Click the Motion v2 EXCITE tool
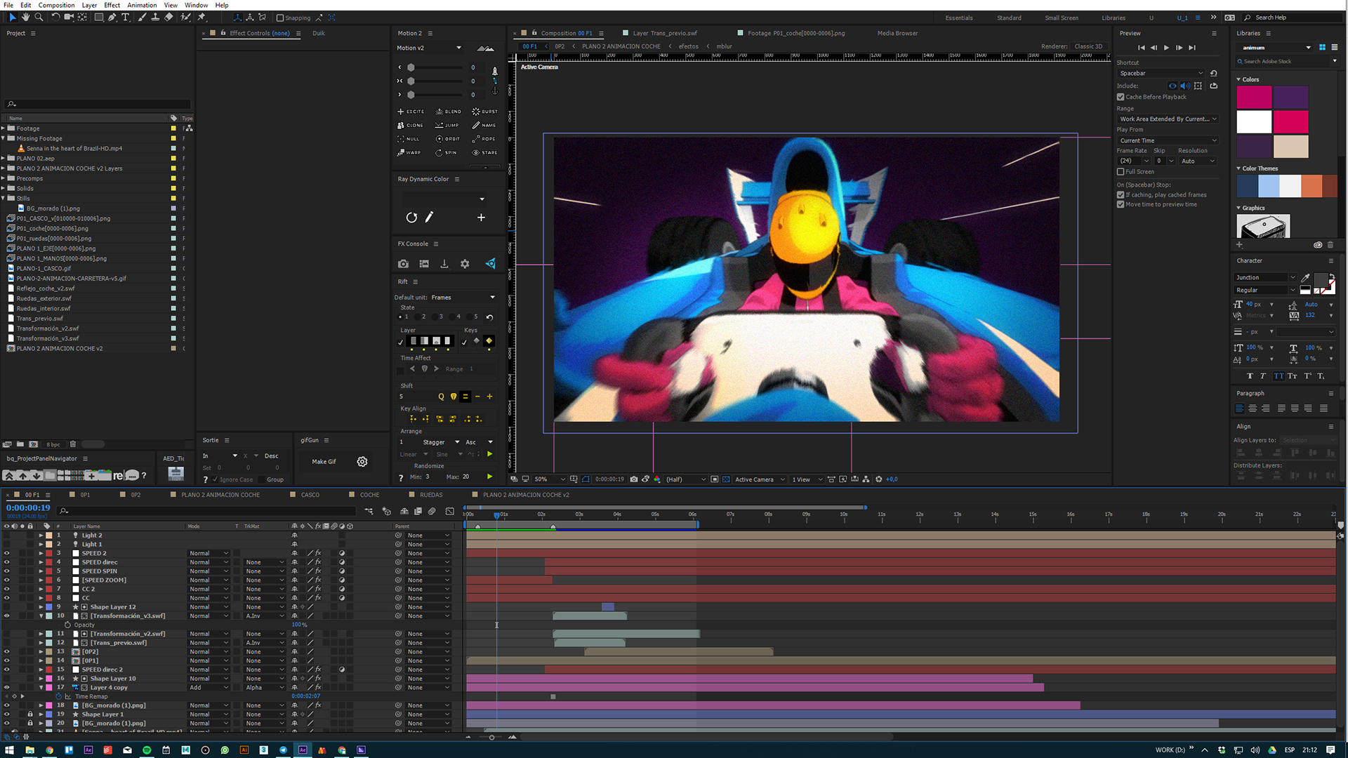Viewport: 1348px width, 758px height. tap(411, 112)
